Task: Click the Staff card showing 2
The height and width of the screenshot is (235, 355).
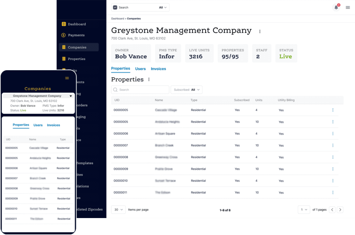Action: coord(262,54)
